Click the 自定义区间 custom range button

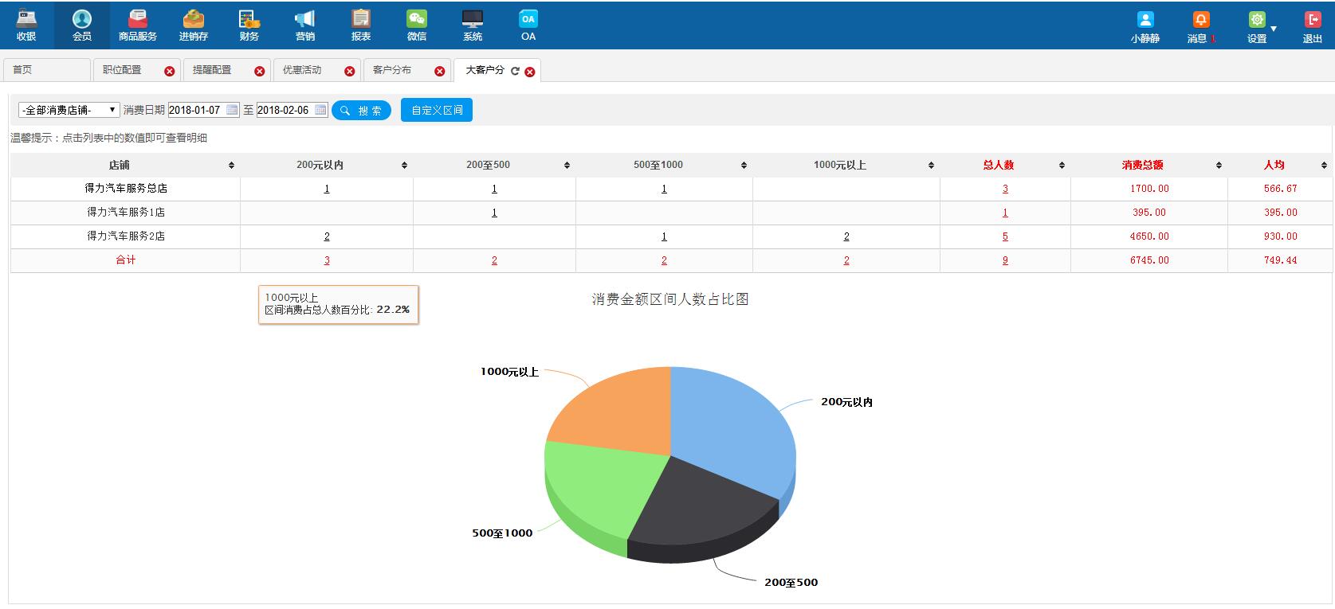coord(437,110)
